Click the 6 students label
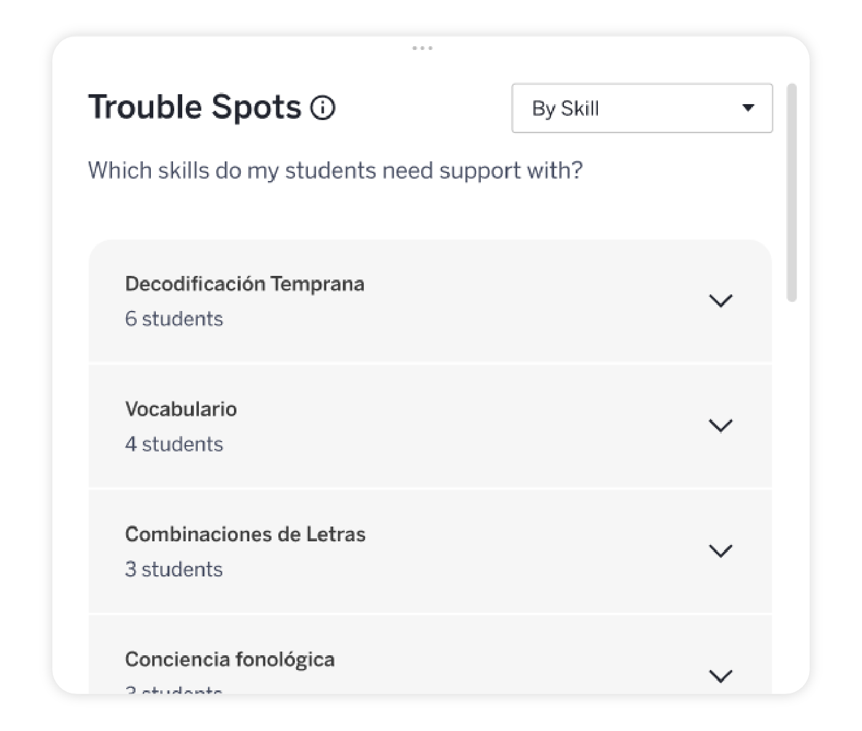The image size is (862, 731). point(174,319)
